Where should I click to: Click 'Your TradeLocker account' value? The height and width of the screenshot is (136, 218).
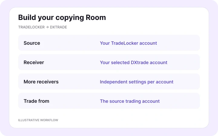[x=128, y=43]
